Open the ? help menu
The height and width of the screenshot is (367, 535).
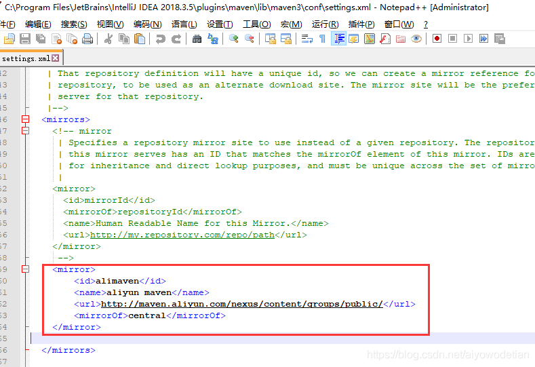(x=425, y=24)
